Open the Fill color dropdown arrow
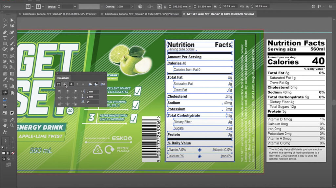 pos(32,7)
